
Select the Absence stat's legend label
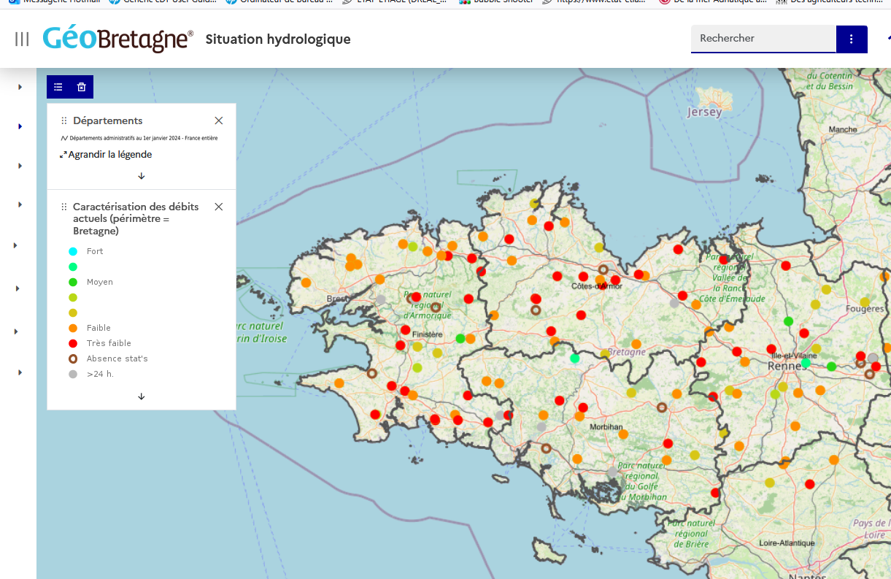point(117,358)
